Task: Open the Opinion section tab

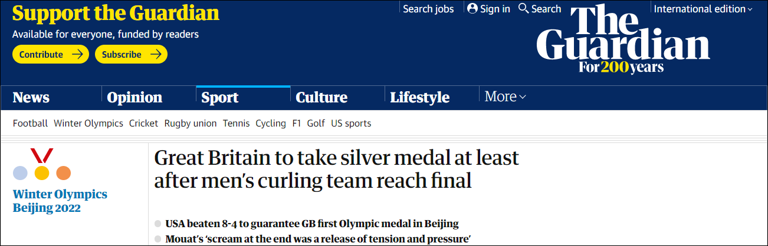Action: coord(134,98)
